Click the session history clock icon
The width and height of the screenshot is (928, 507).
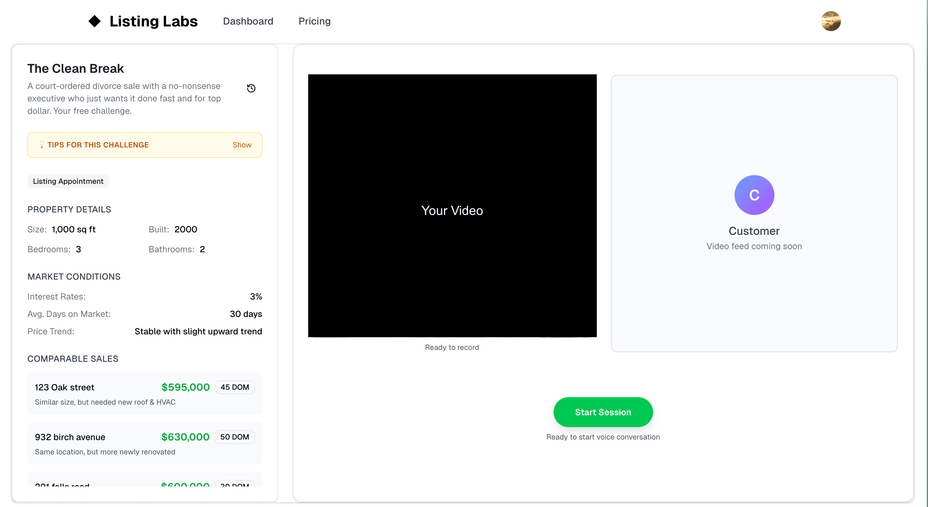251,88
